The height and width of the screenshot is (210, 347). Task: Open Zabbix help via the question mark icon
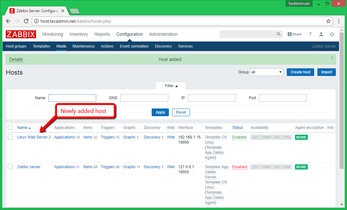[x=310, y=34]
